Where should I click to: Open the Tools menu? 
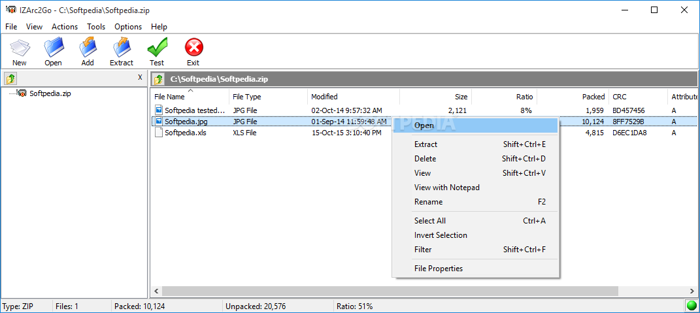96,27
